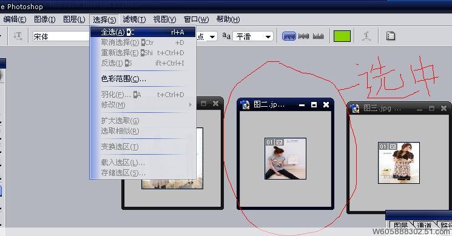
Task: Choose 重新选择(E) menu entry
Action: coord(143,53)
